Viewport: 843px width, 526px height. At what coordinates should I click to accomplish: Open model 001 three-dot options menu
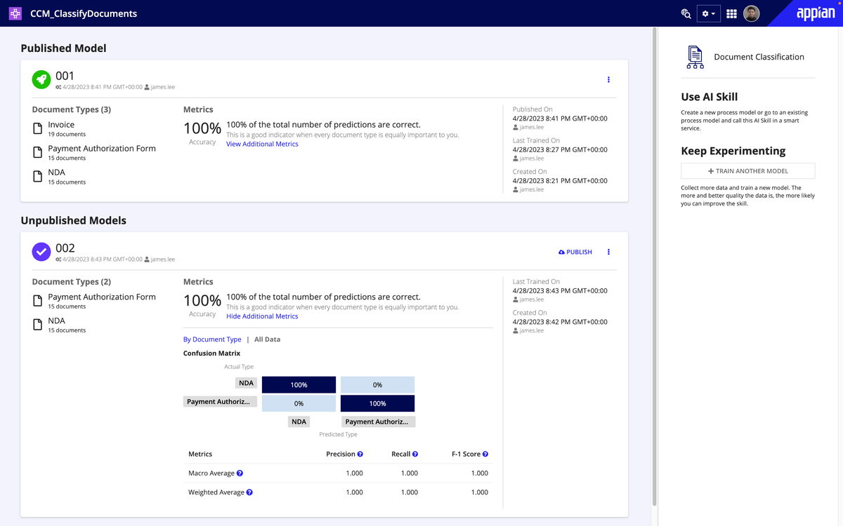pos(608,80)
